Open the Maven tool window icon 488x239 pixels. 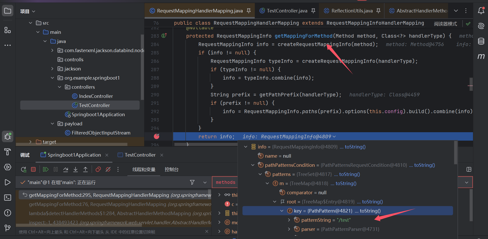point(481,56)
